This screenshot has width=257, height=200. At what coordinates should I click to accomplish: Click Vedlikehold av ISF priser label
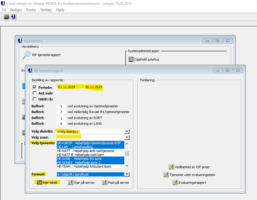192,167
